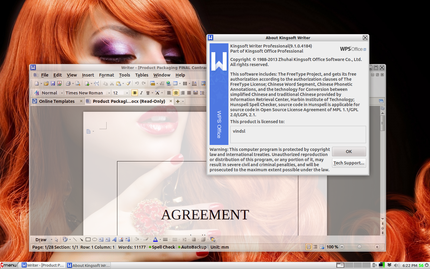Click the licensed-to field showing vindsl
This screenshot has height=269, width=430.
click(298, 134)
